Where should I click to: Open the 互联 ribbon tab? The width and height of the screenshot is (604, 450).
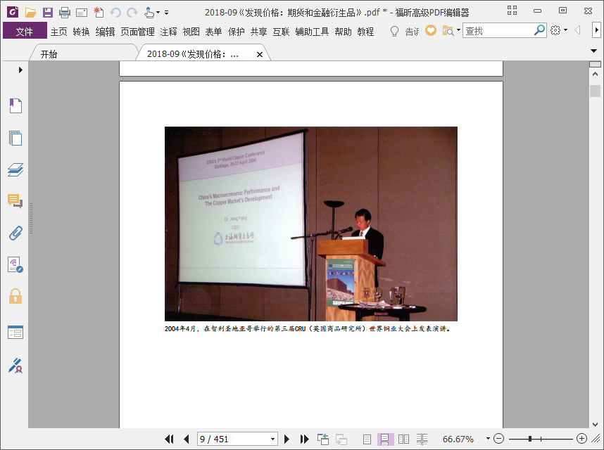[281, 32]
